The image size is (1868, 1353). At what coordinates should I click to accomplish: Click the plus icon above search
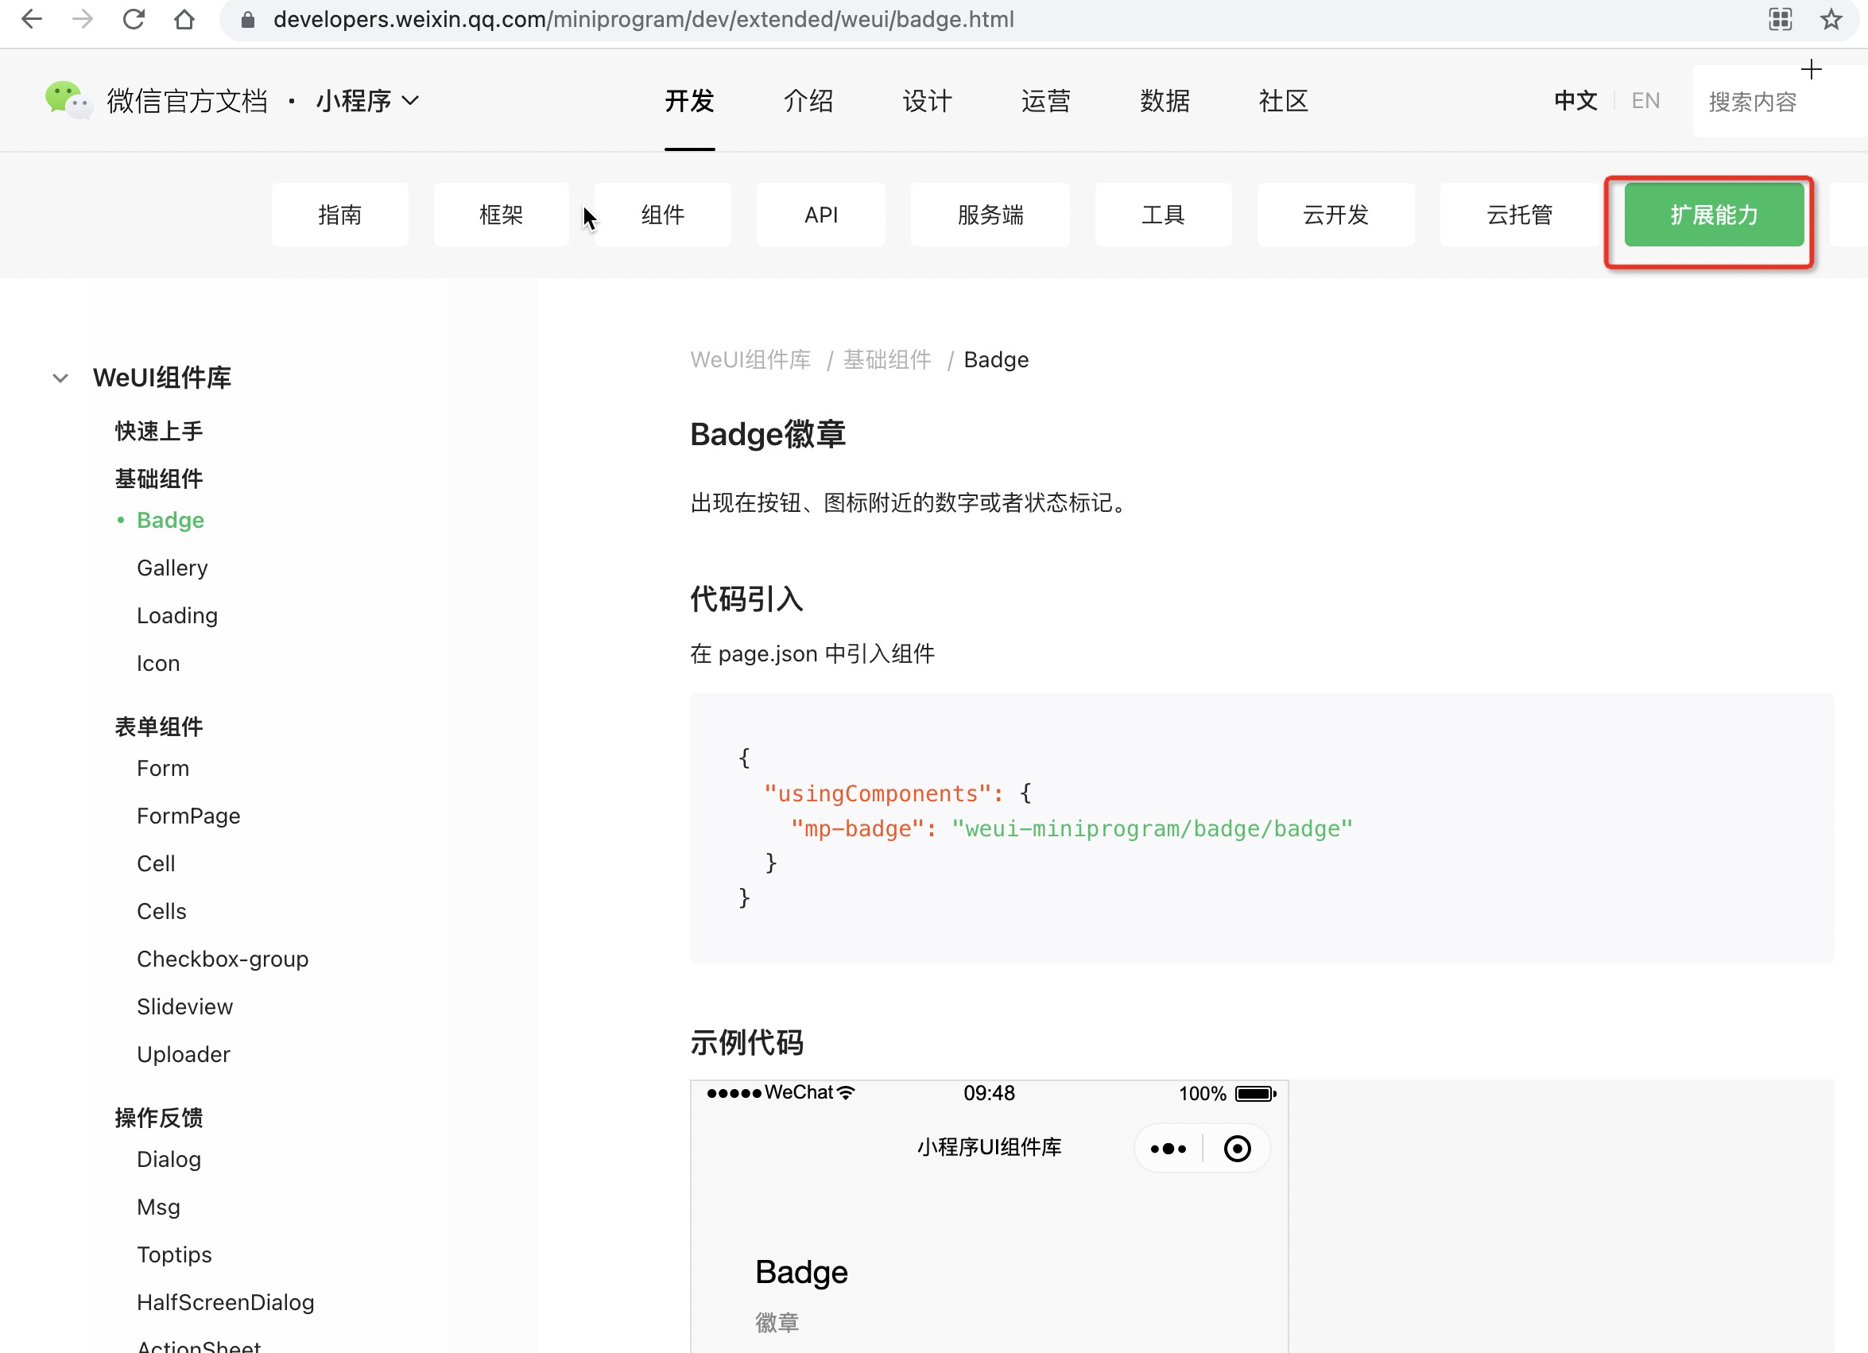pyautogui.click(x=1810, y=69)
